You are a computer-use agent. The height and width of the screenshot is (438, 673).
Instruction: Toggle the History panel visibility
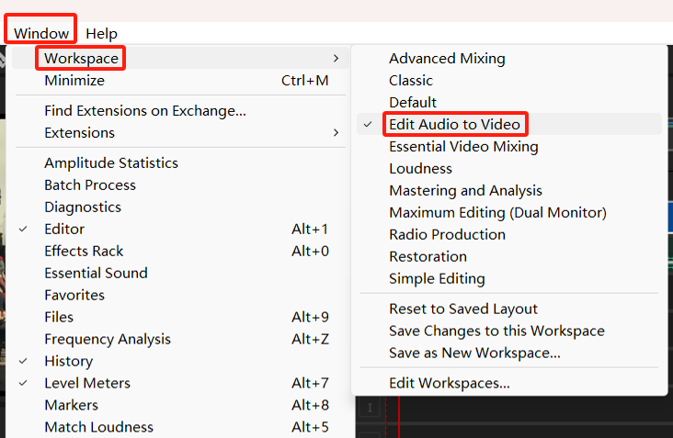pyautogui.click(x=68, y=361)
